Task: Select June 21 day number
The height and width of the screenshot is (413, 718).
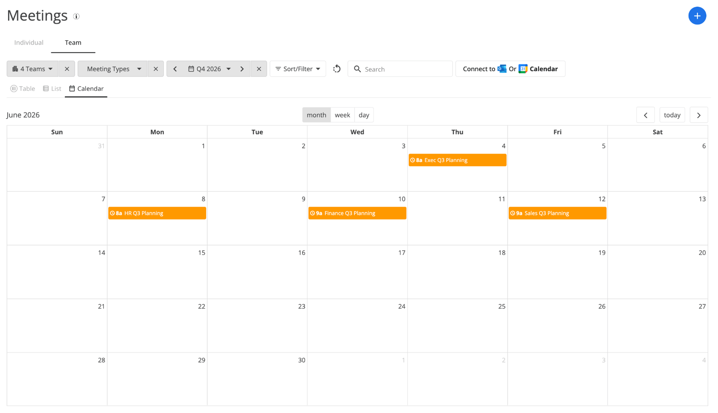Action: [x=101, y=307]
